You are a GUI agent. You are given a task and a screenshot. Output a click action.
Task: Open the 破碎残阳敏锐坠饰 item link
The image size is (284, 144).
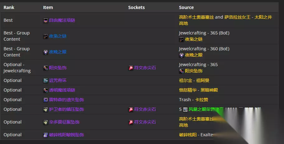tap(66, 135)
